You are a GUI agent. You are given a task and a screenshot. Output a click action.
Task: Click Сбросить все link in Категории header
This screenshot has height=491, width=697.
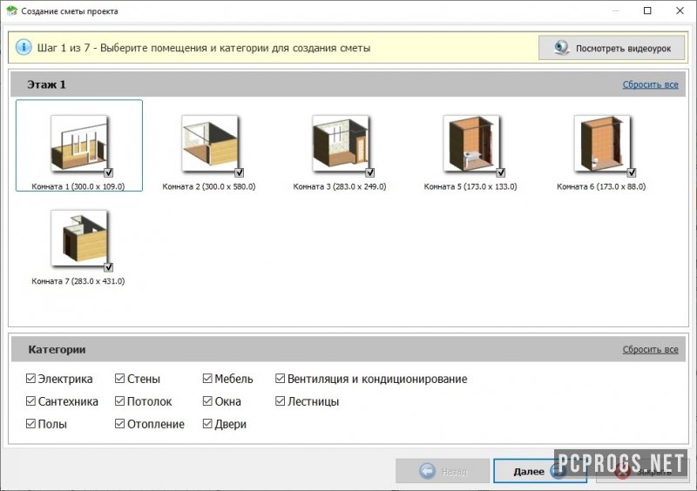pos(650,350)
